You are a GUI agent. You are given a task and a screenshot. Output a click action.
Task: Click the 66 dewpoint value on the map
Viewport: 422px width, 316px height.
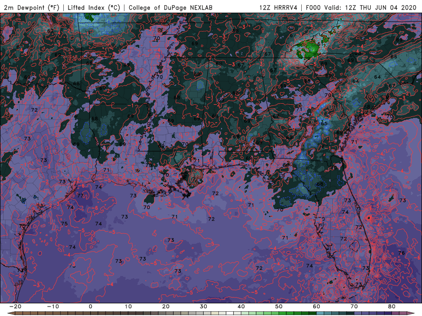[394, 57]
